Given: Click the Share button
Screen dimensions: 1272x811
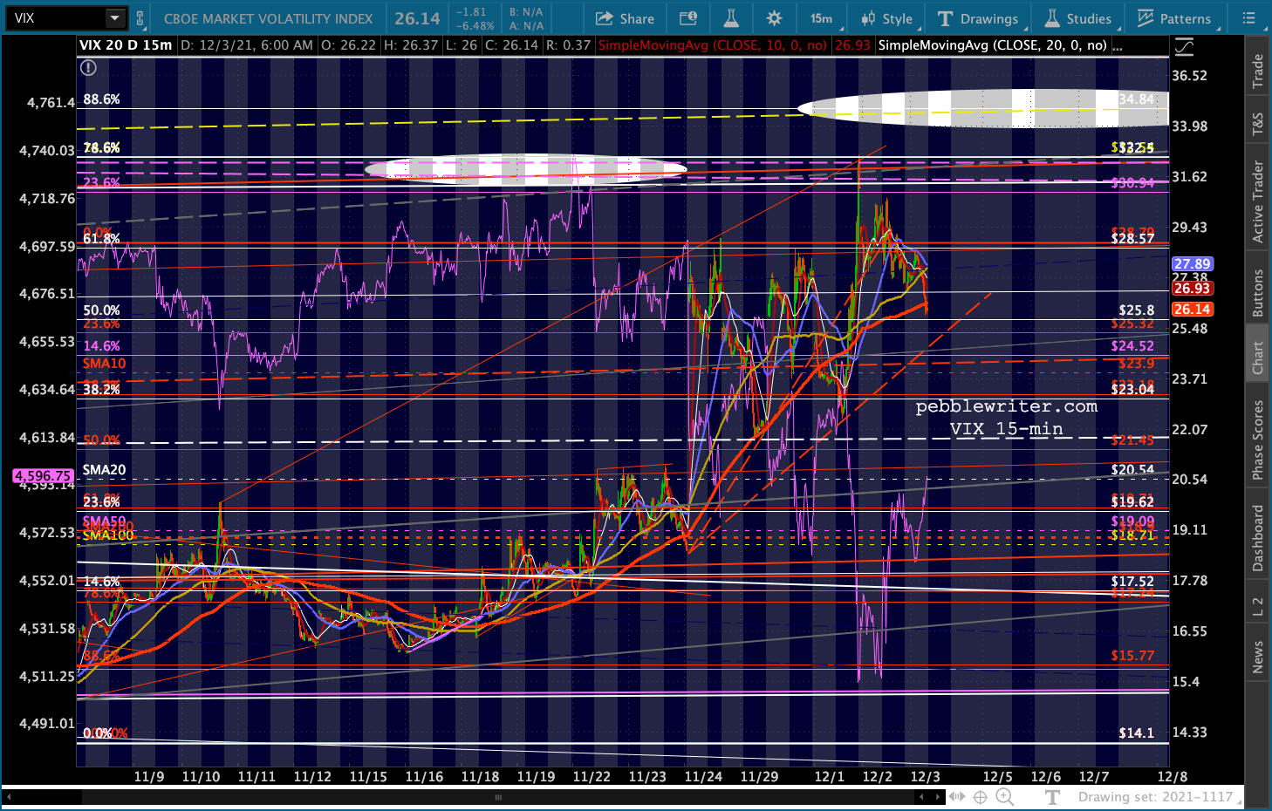Looking at the screenshot, I should [x=625, y=18].
